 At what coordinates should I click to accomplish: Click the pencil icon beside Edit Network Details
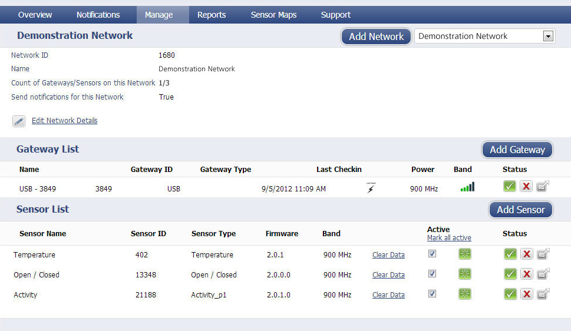tap(19, 121)
